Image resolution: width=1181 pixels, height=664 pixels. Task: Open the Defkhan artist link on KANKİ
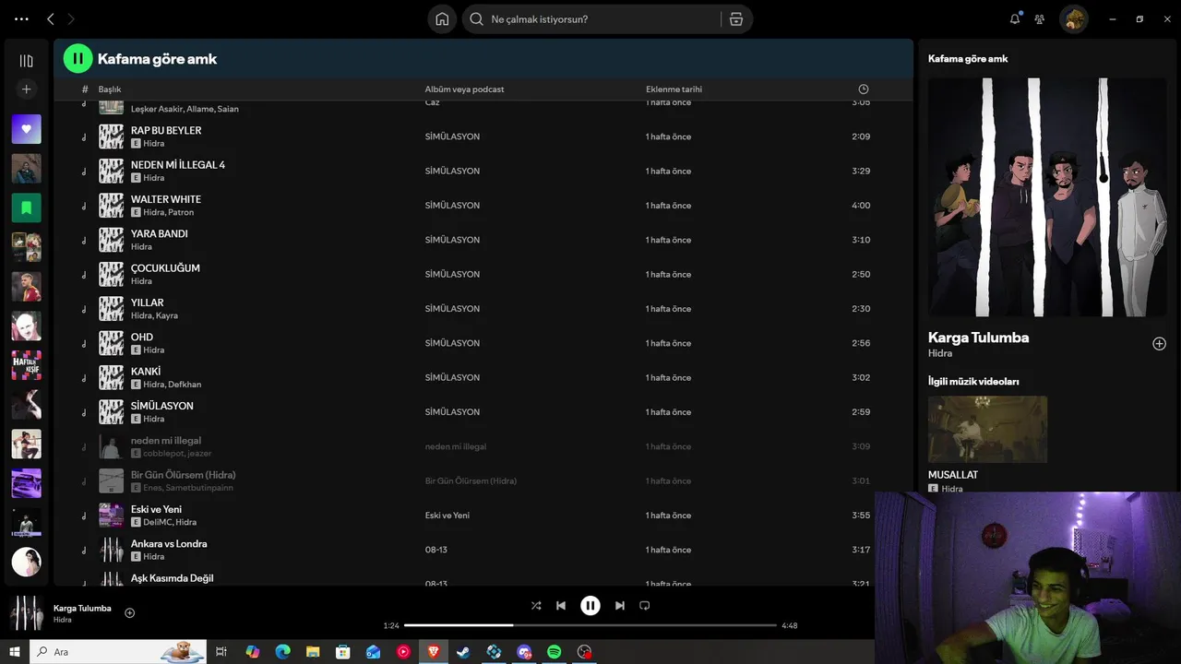pyautogui.click(x=185, y=385)
